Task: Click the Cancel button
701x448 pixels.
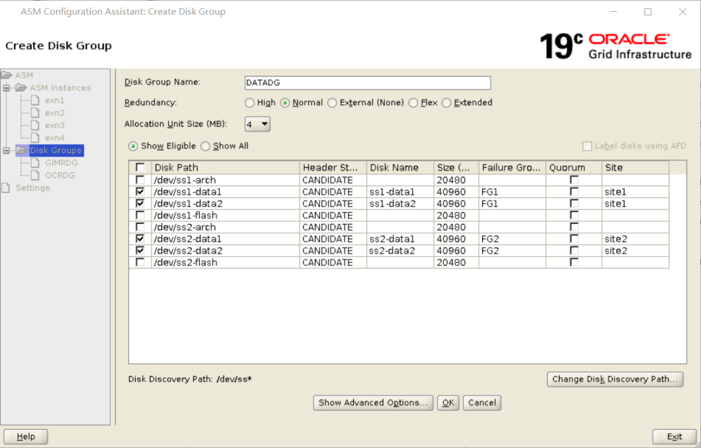Action: [482, 403]
